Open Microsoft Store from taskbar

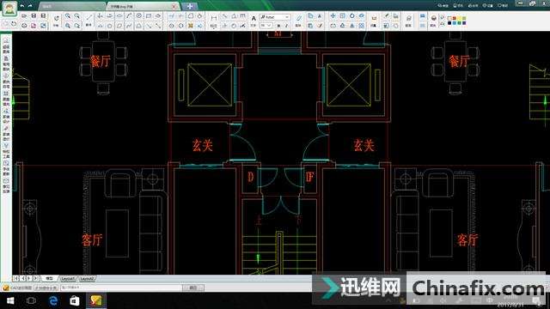coord(75,300)
